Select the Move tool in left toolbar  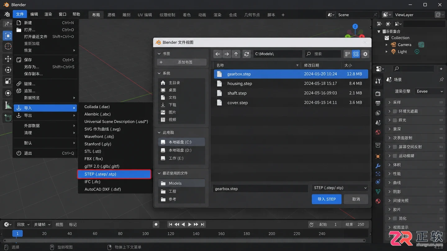click(8, 59)
